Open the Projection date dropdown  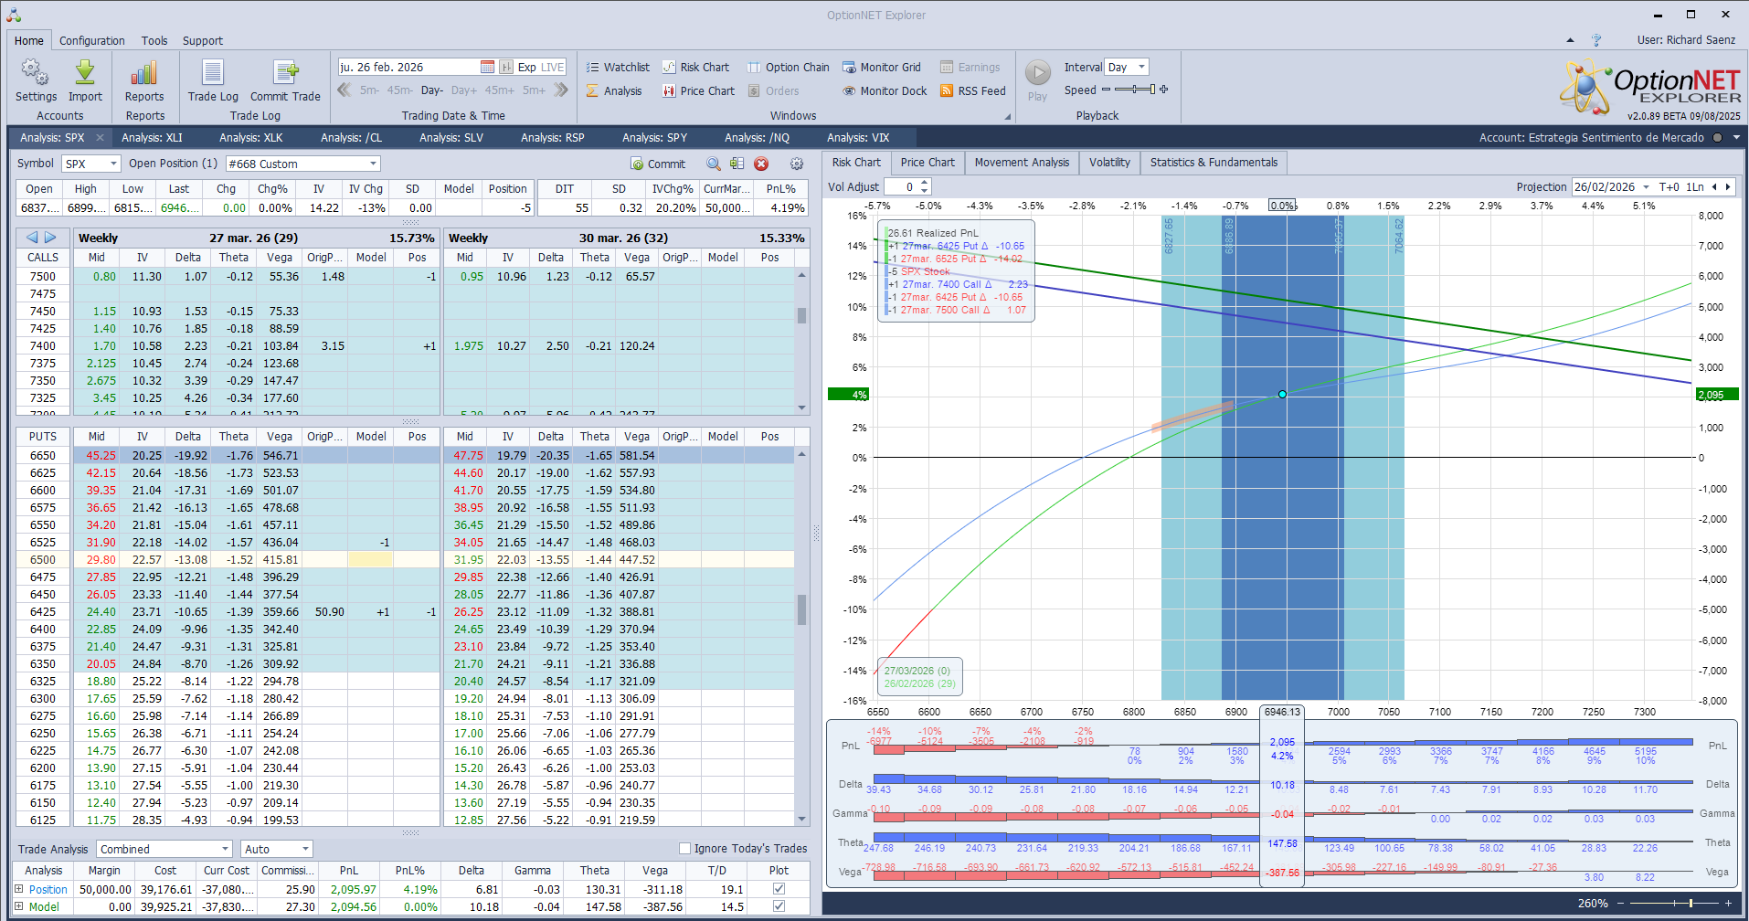click(1646, 187)
